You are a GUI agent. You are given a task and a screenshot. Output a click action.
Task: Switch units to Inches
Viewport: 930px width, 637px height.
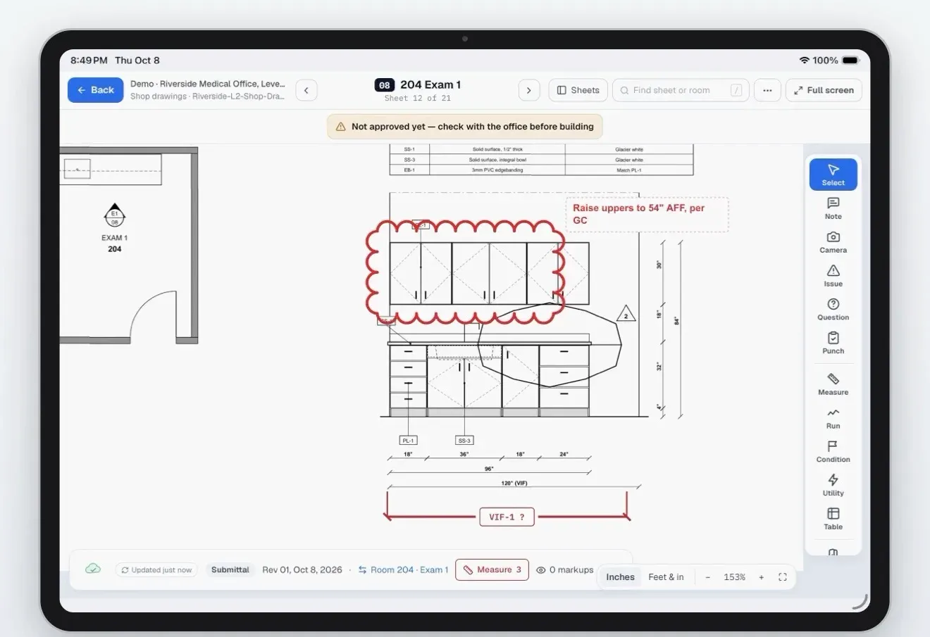(x=620, y=577)
